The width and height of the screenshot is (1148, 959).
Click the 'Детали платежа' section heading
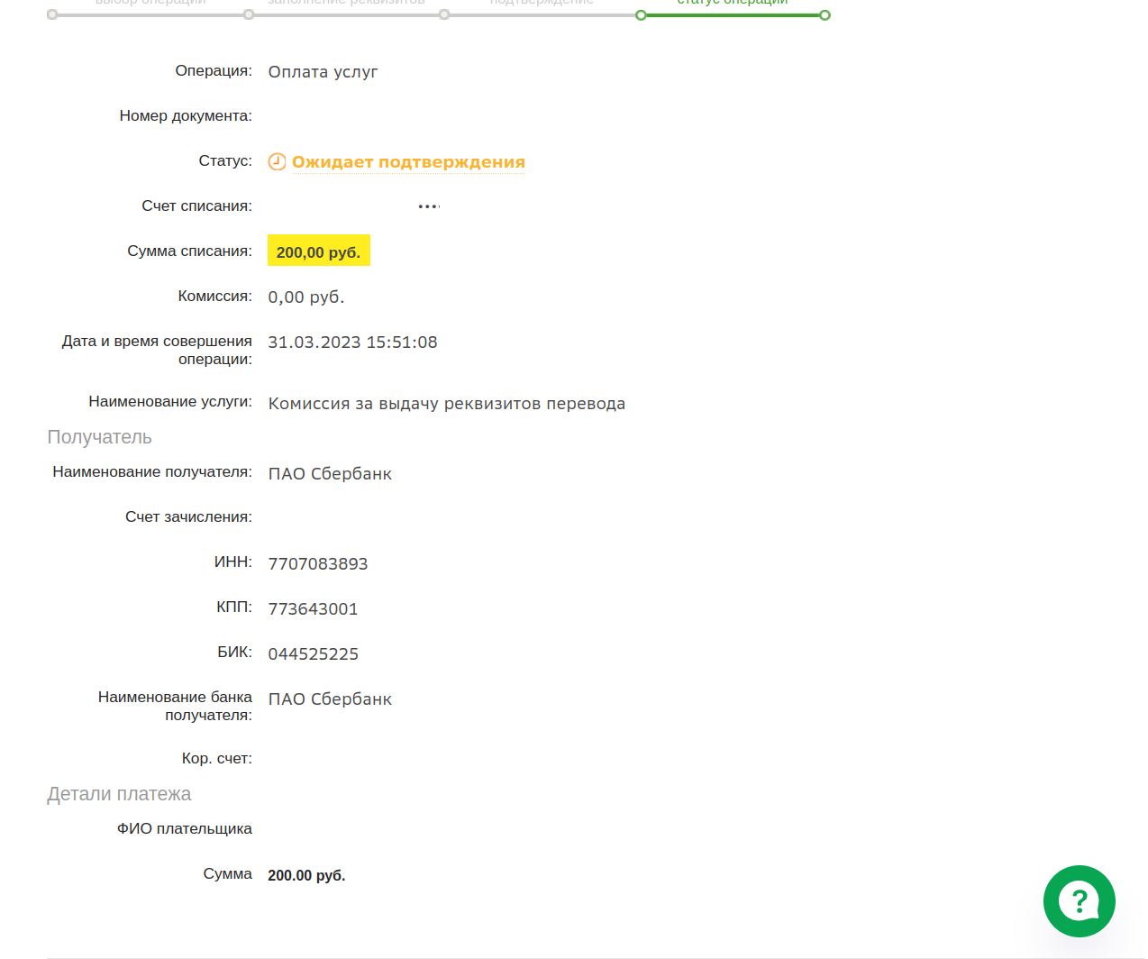(x=119, y=794)
